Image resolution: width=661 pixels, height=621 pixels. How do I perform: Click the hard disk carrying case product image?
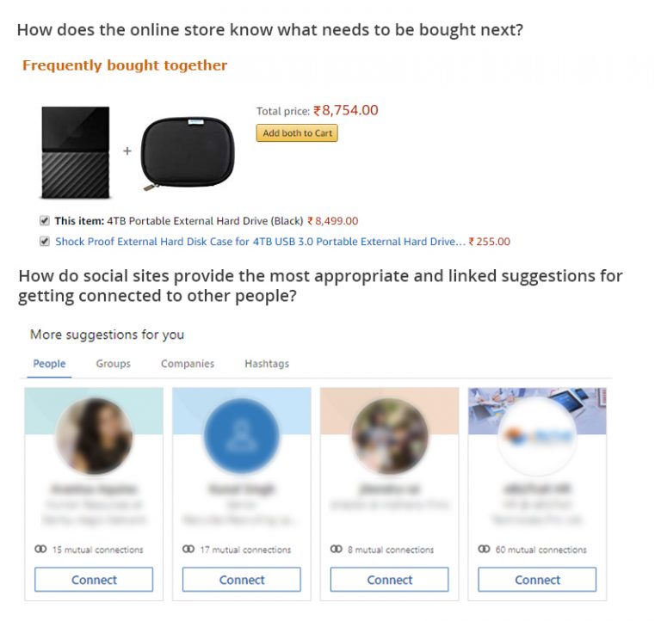(187, 152)
